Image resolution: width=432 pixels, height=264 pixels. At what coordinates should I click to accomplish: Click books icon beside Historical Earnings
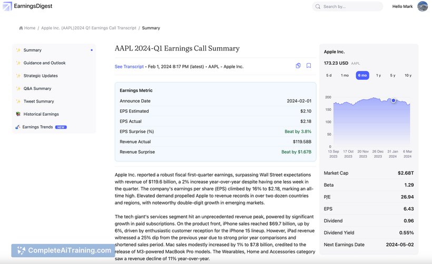pos(18,114)
